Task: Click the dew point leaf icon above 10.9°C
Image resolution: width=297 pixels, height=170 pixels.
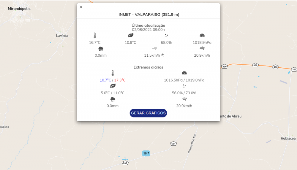Action: 130,35
